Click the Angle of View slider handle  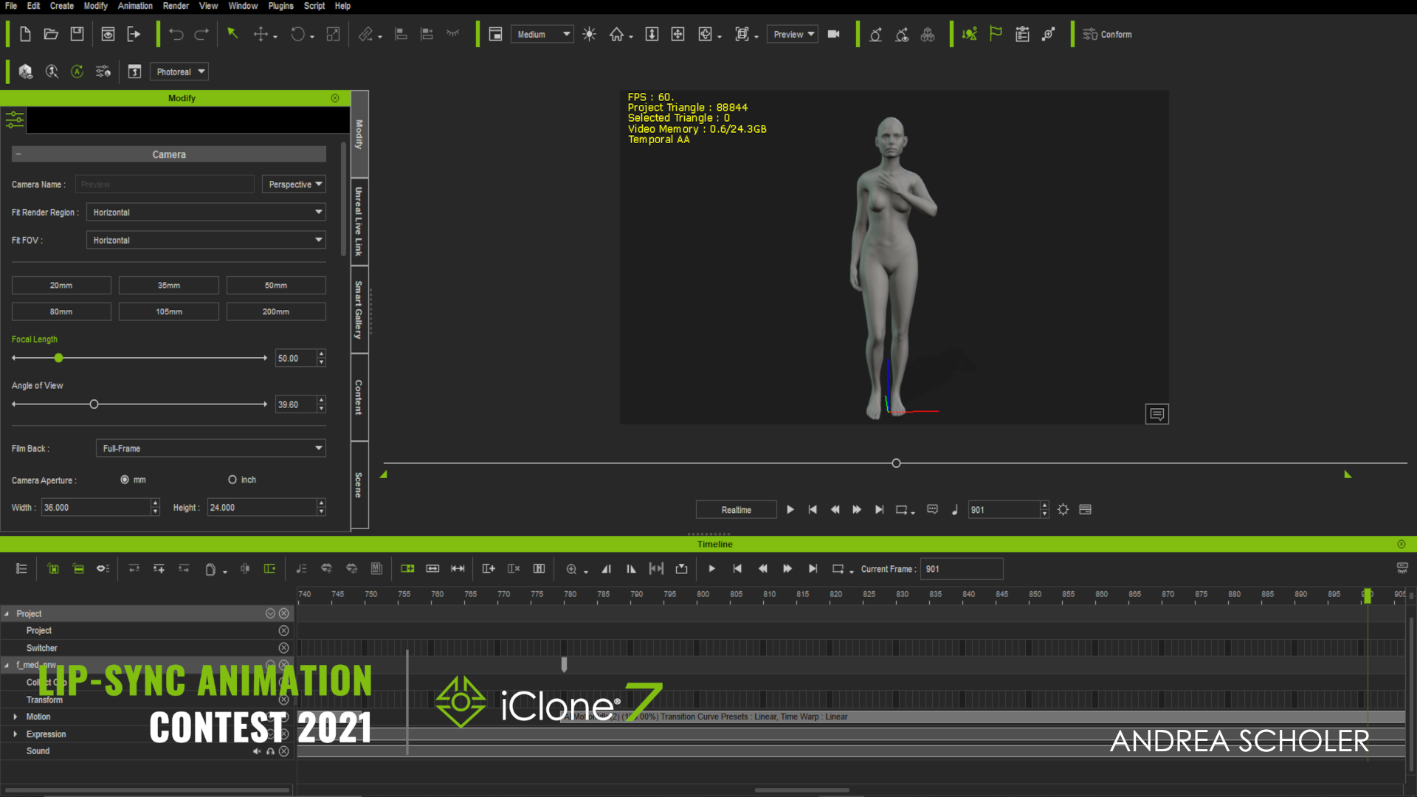click(x=94, y=404)
